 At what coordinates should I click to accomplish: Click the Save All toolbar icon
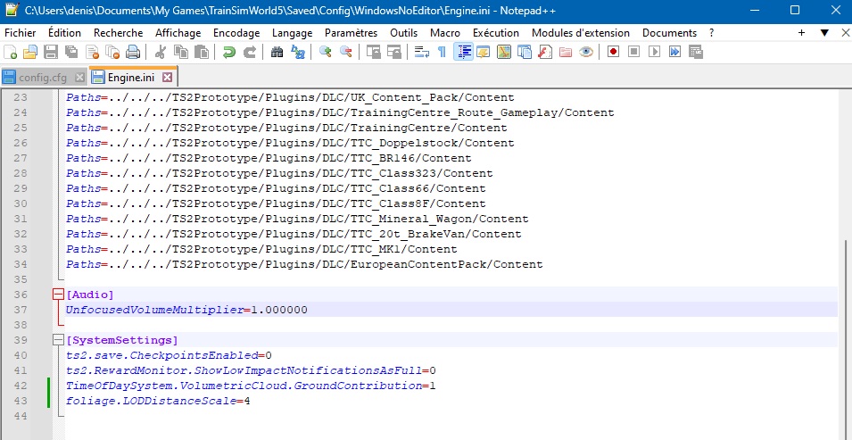tap(71, 53)
